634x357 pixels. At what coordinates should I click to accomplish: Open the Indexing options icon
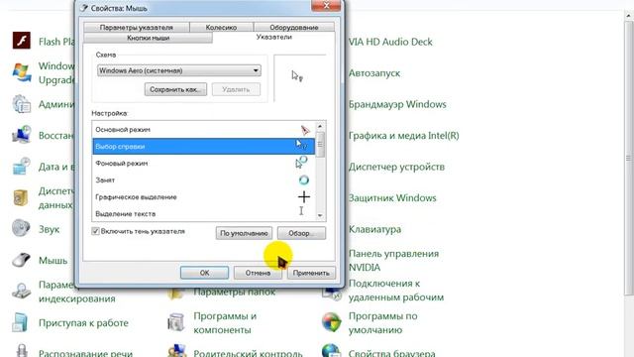[21, 291]
